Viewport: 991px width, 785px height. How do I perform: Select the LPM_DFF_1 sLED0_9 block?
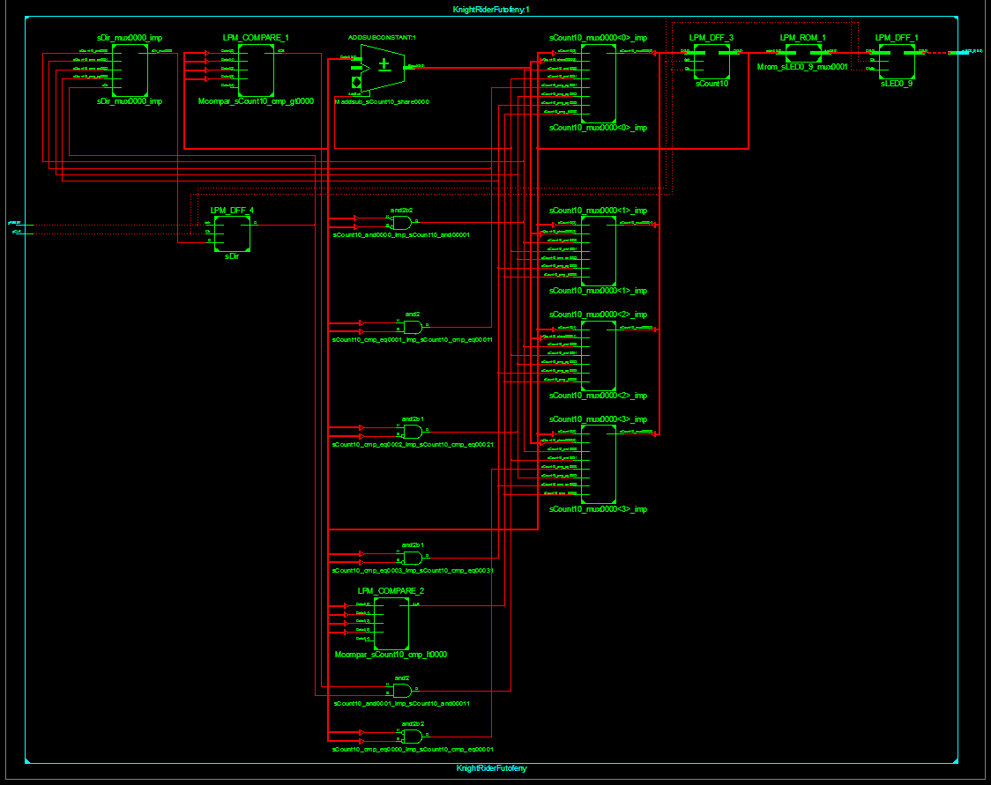[897, 62]
